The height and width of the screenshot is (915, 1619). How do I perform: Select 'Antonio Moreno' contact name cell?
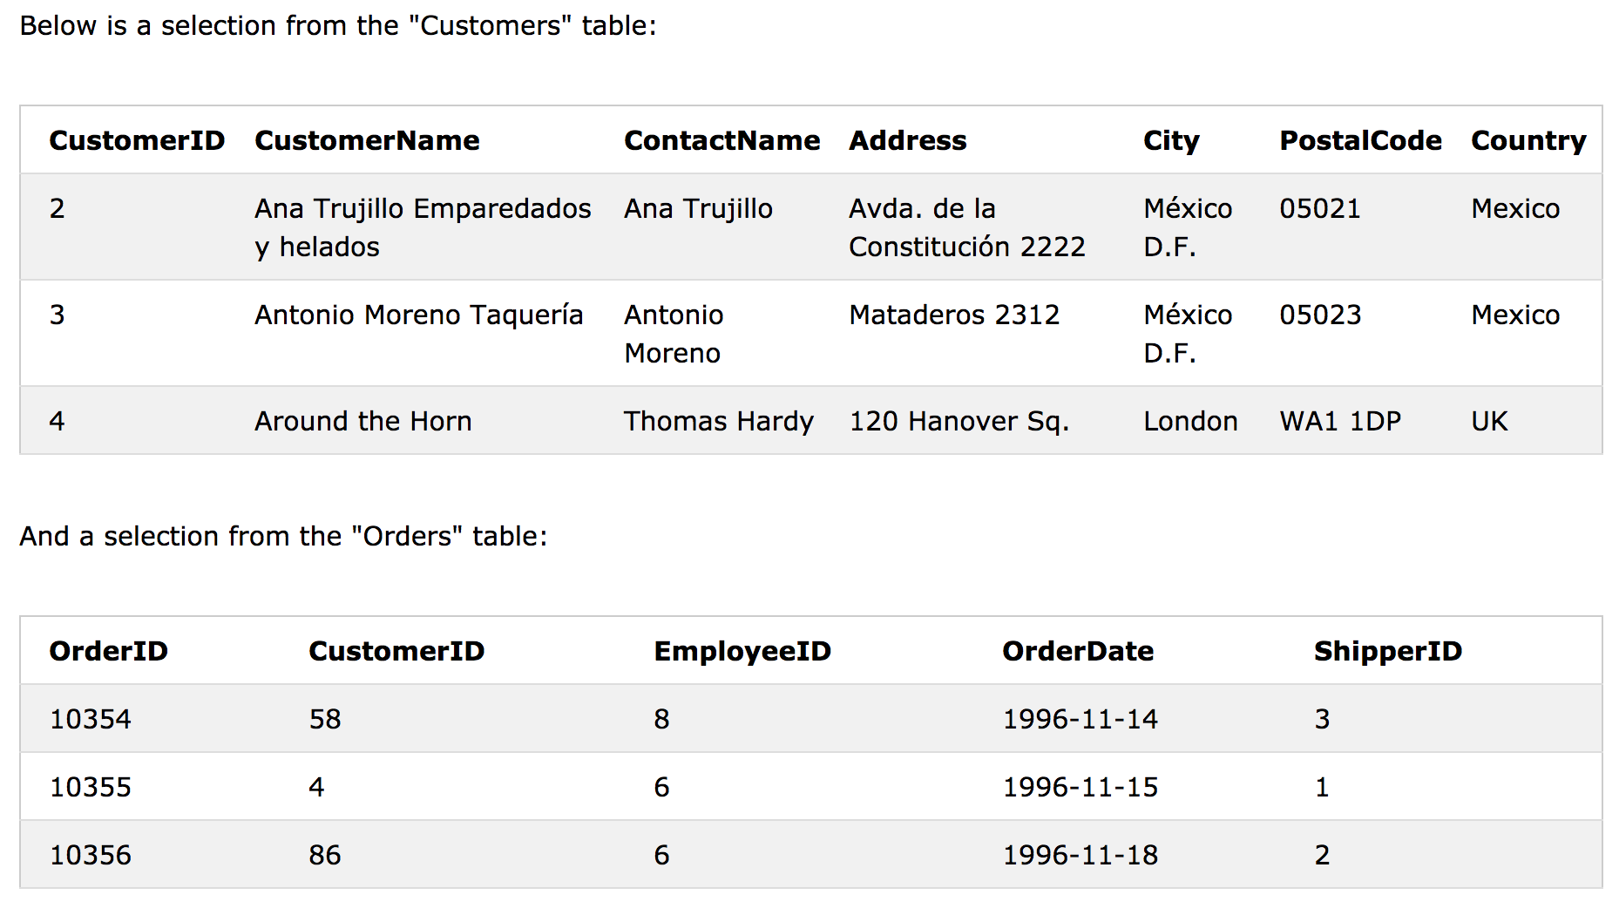pyautogui.click(x=674, y=334)
